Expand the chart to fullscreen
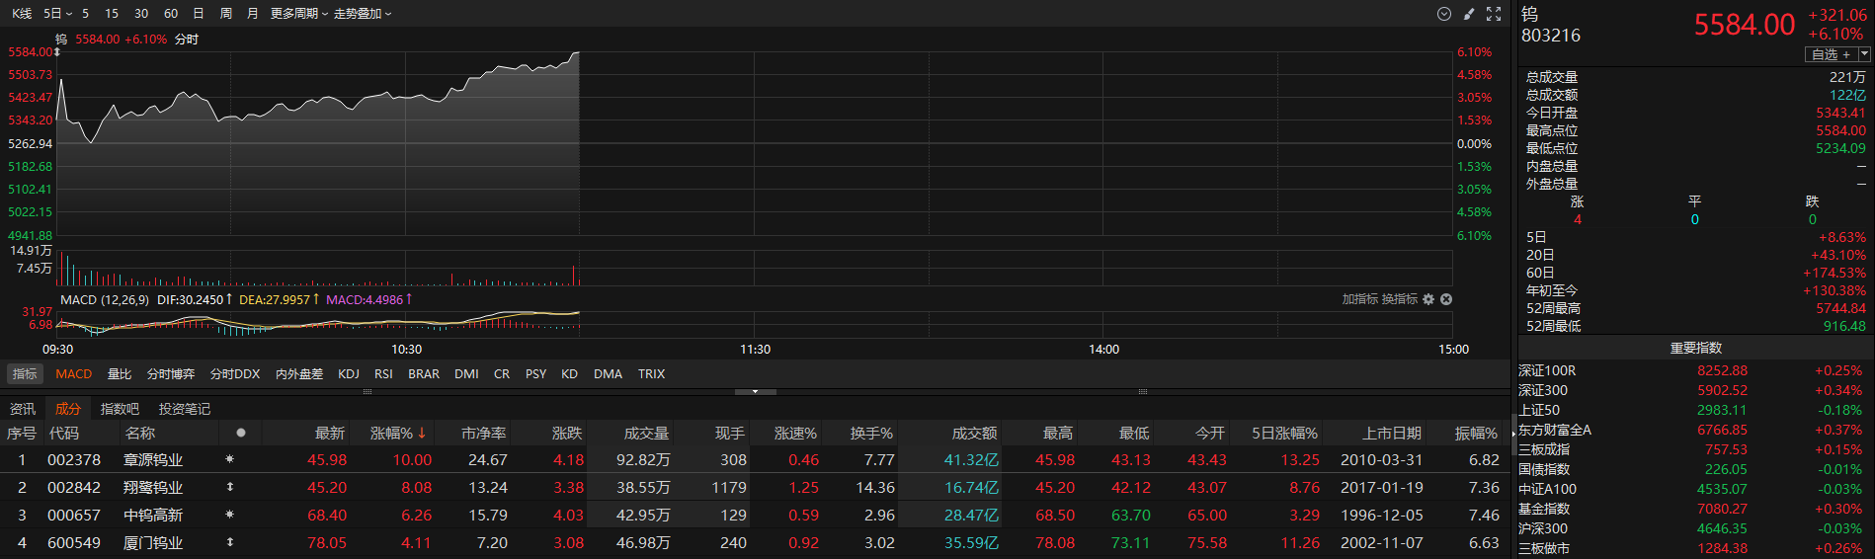Screen dimensions: 1875x559 (x=1494, y=14)
